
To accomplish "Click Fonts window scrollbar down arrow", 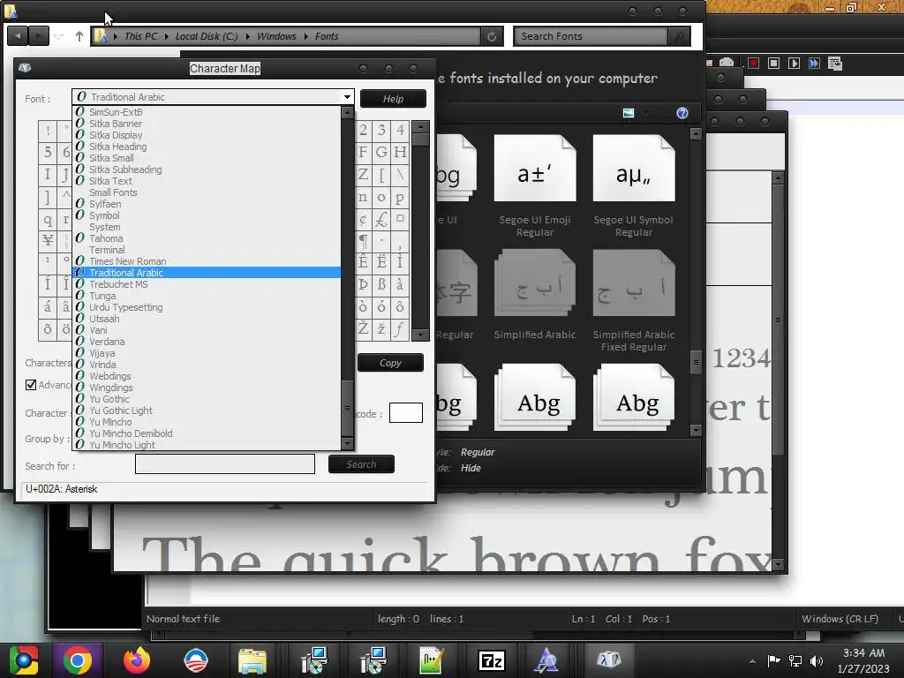I will click(696, 430).
